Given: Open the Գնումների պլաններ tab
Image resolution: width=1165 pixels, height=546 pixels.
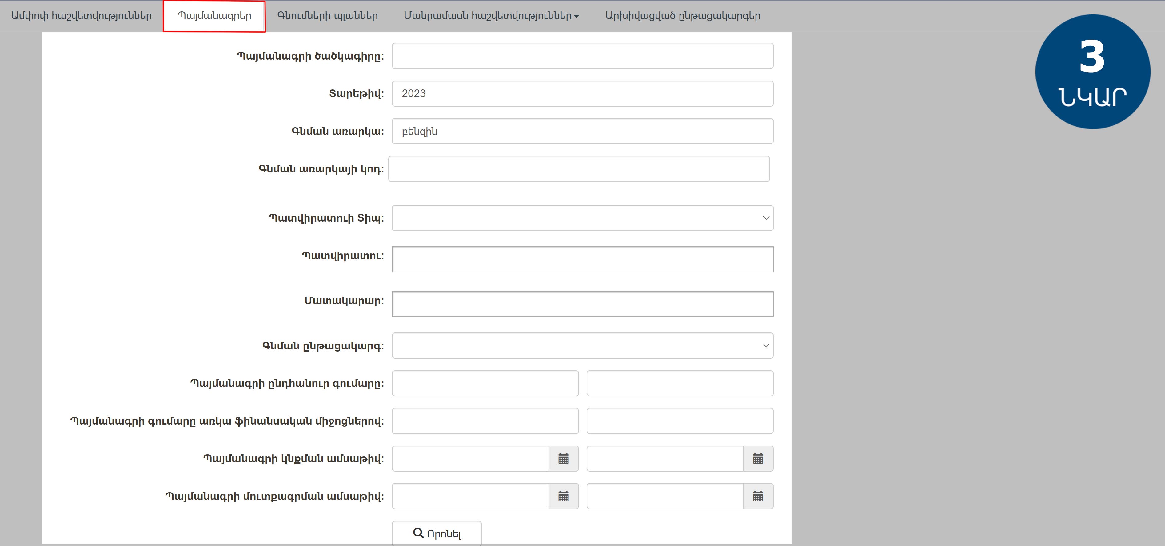Looking at the screenshot, I should (327, 16).
